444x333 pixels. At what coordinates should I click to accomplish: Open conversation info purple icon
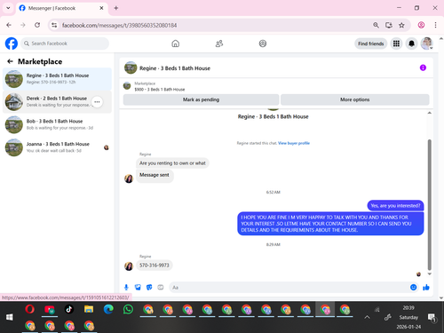423,67
